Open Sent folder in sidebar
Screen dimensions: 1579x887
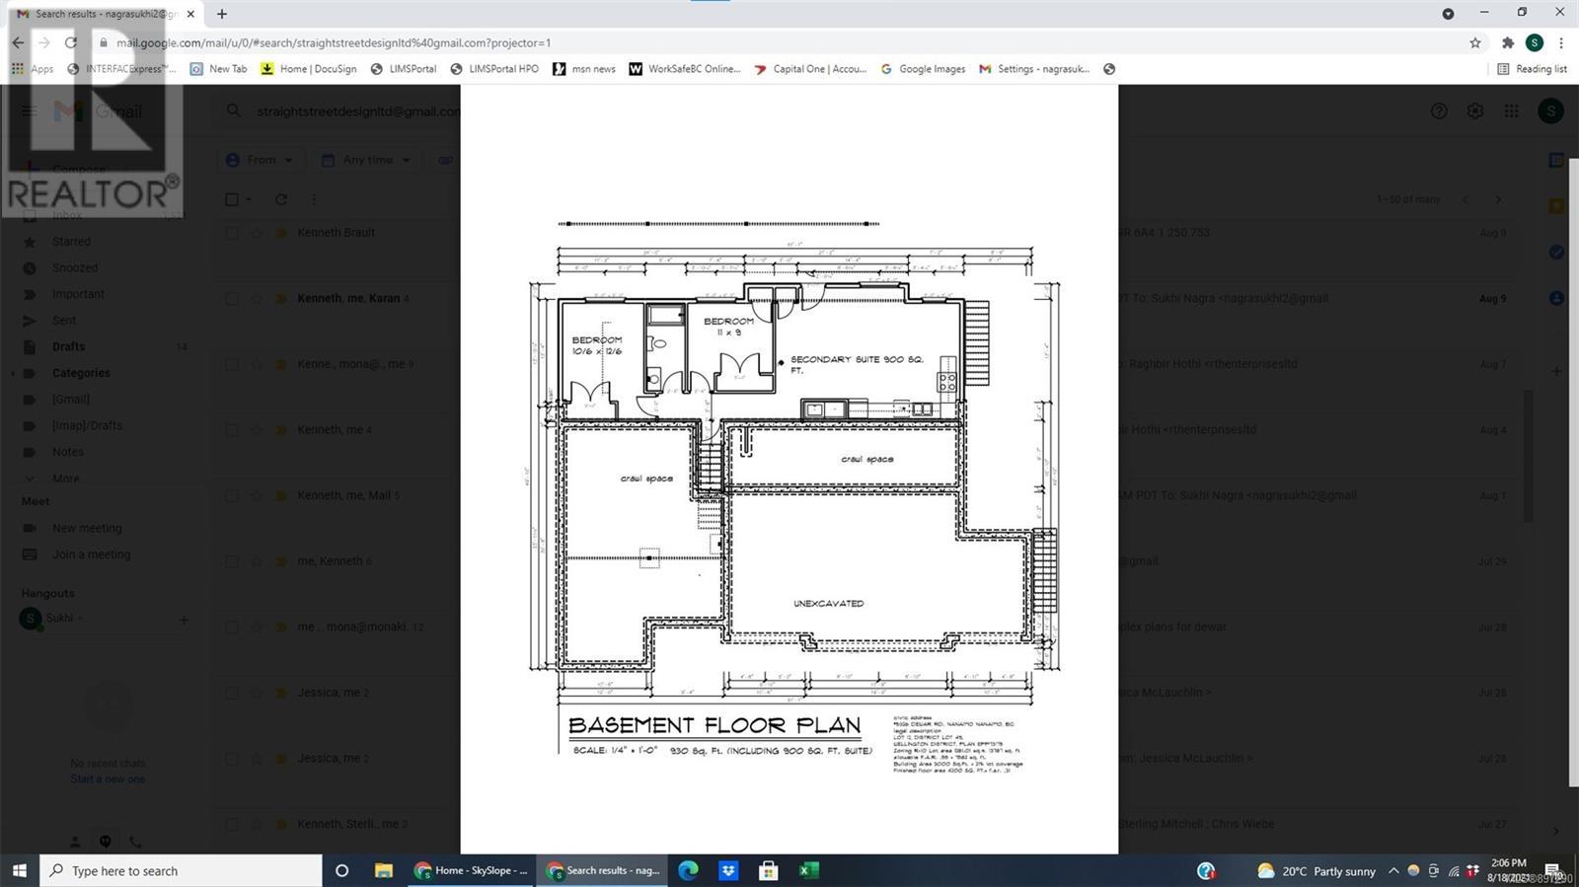64,321
